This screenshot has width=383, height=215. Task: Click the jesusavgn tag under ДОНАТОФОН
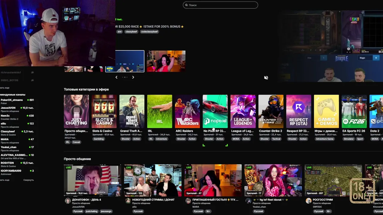[106, 211]
